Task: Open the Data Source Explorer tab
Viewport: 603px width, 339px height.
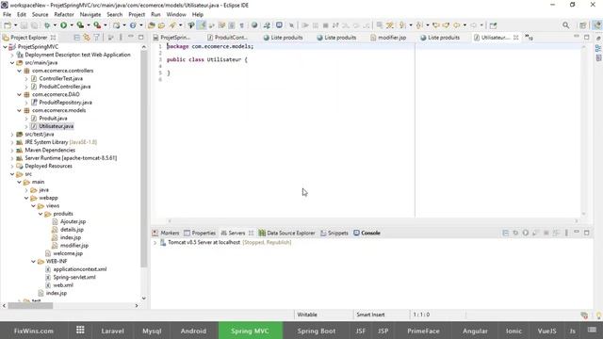Action: [x=286, y=233]
